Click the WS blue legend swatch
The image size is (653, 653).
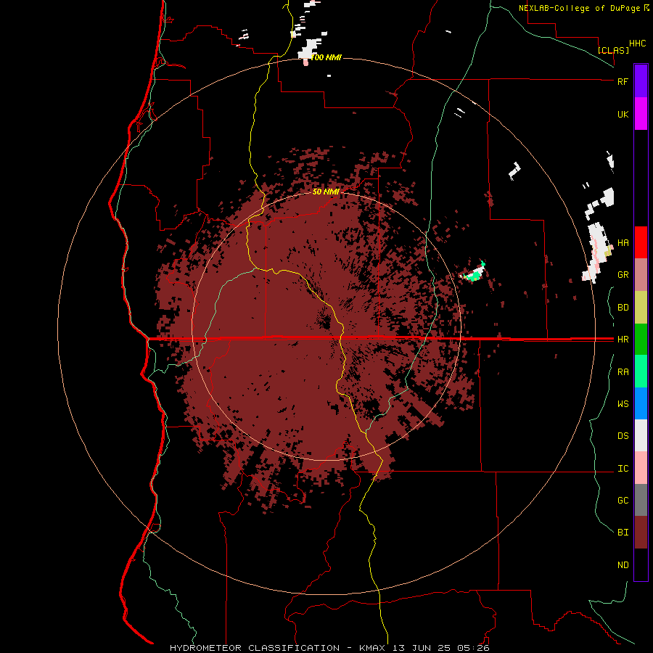(x=641, y=403)
